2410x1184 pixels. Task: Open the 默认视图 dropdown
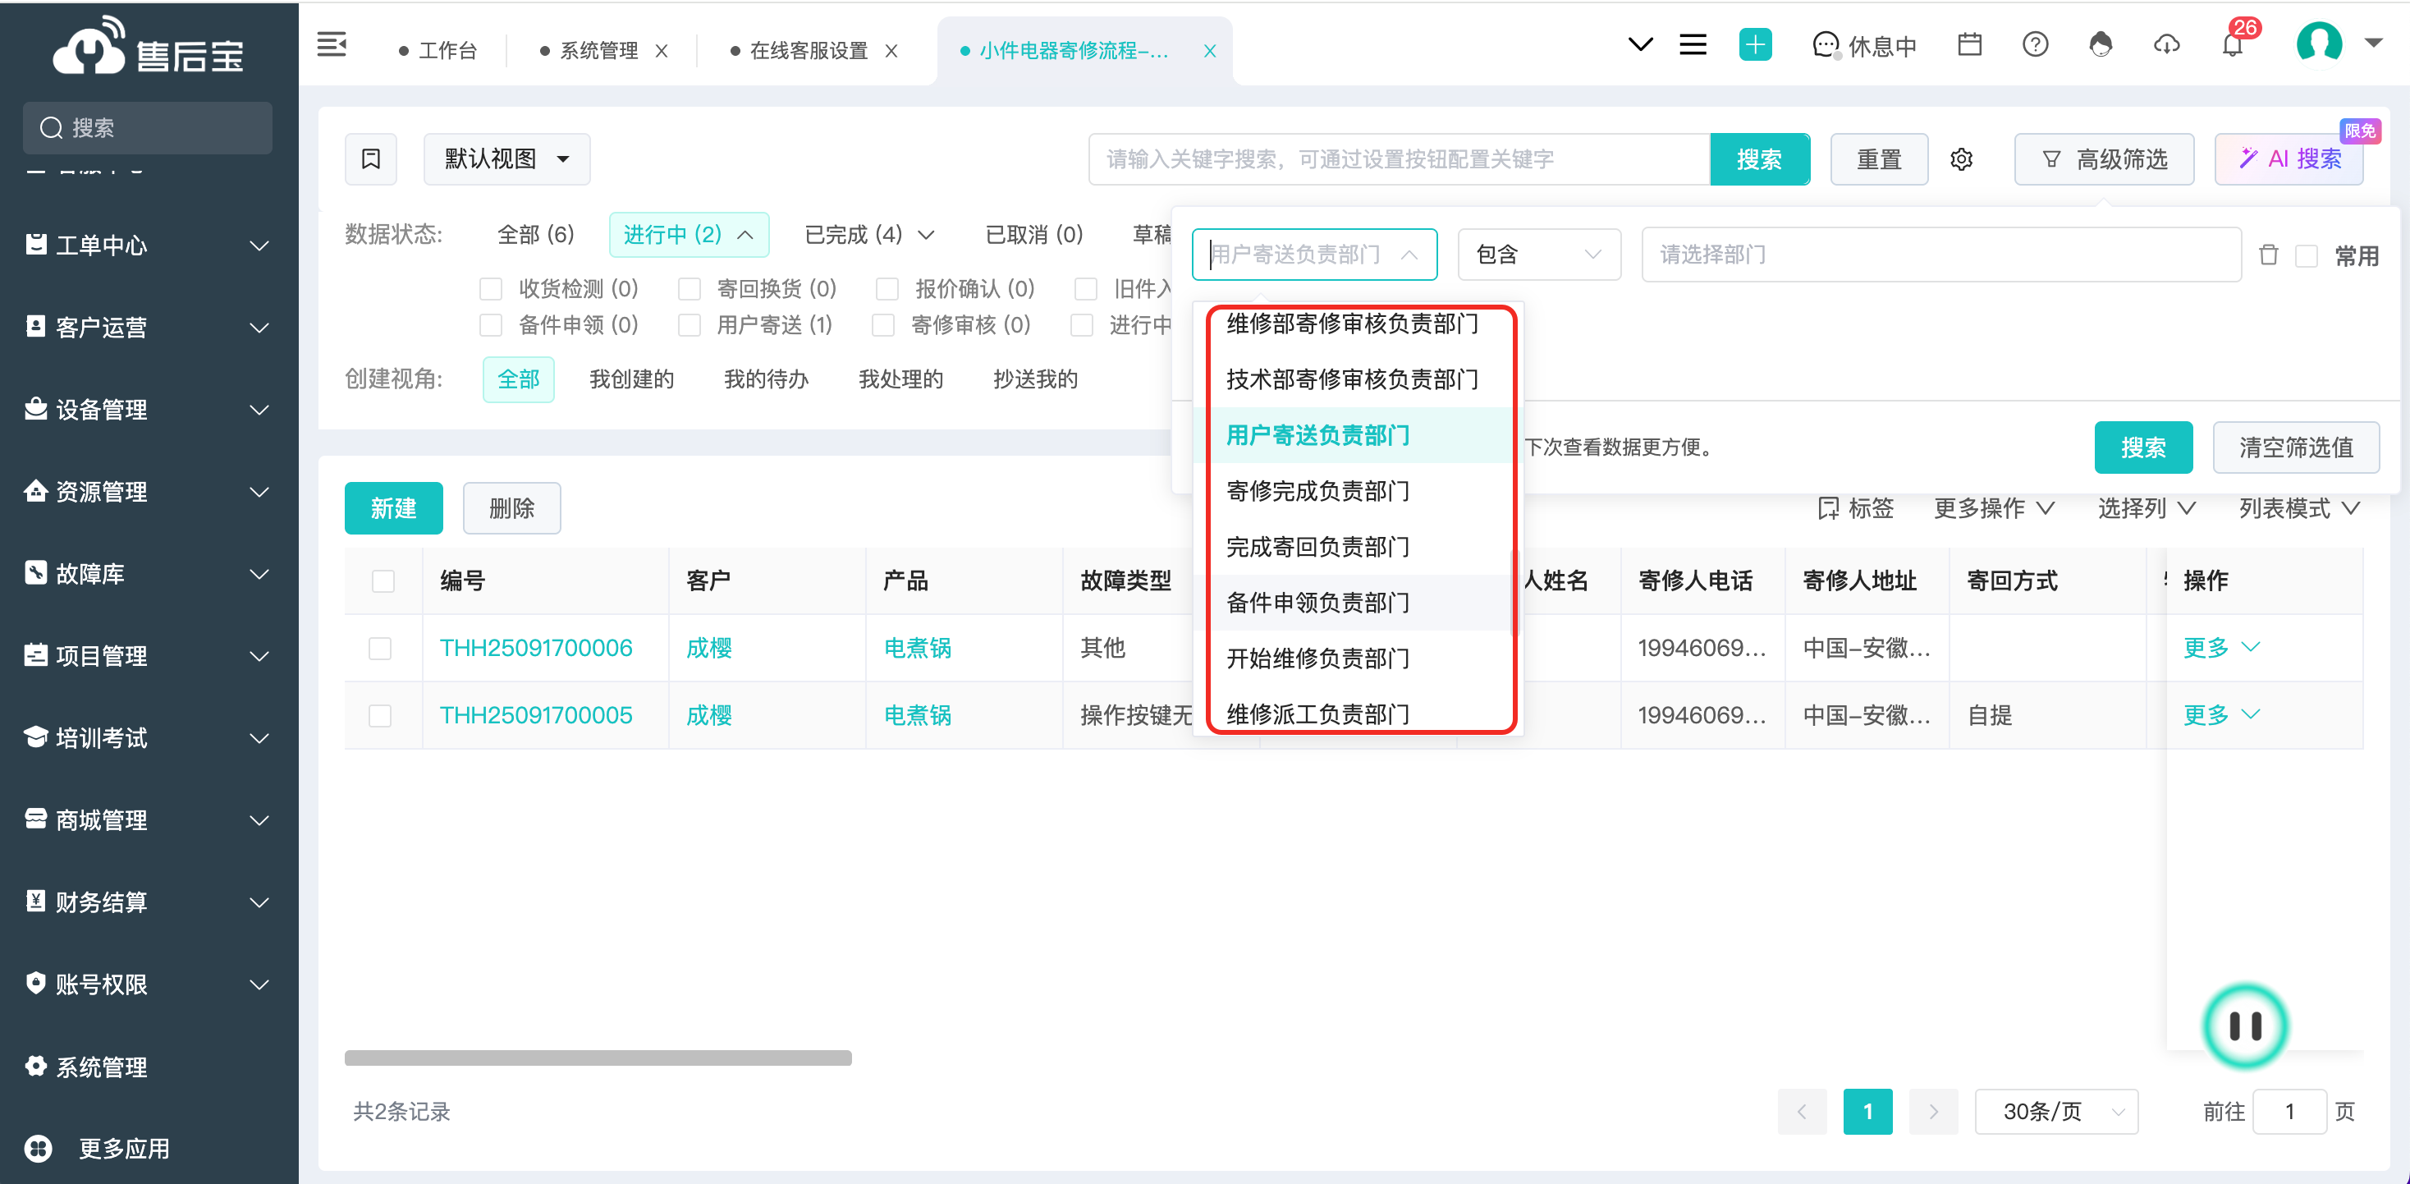point(506,159)
